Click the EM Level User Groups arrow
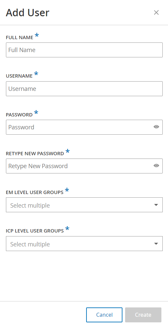Image resolution: width=168 pixels, height=326 pixels. coord(156,205)
